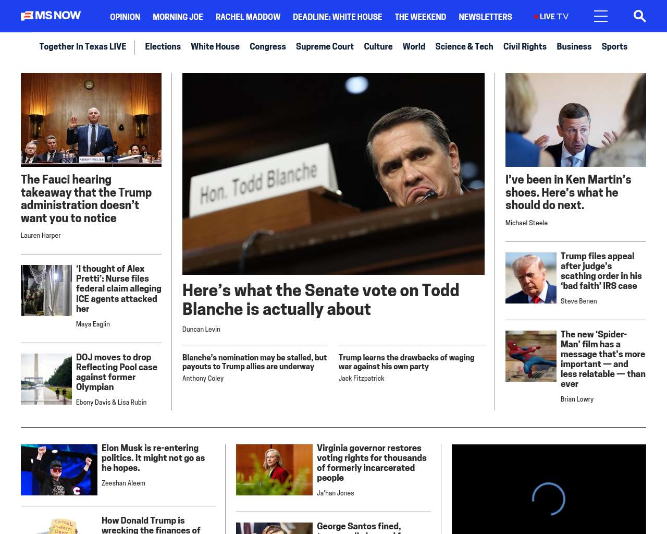View author Jack Fitzpatrick's page

point(361,379)
